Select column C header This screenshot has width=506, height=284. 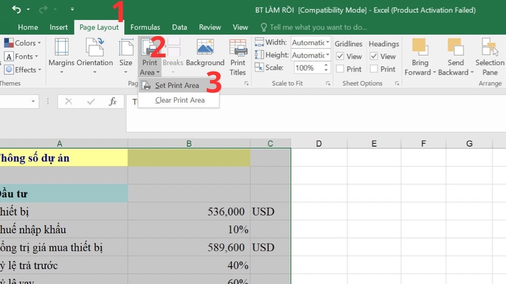(x=270, y=144)
